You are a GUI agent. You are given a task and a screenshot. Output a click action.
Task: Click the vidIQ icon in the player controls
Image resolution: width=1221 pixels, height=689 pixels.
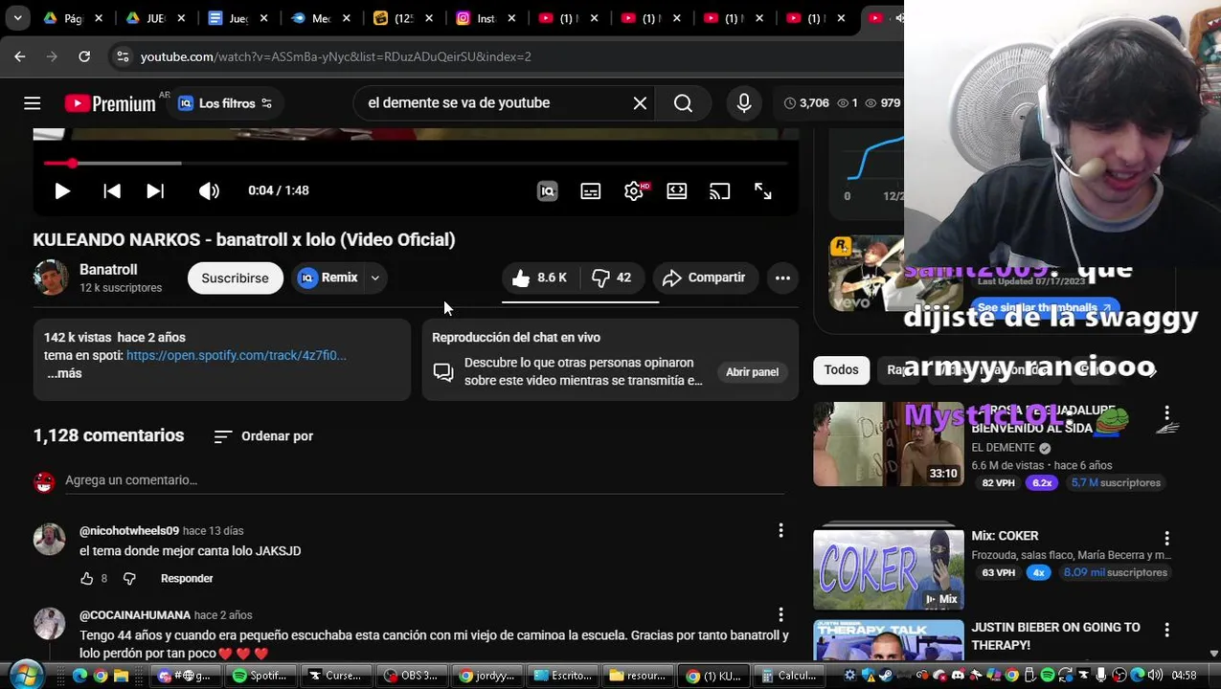[548, 191]
